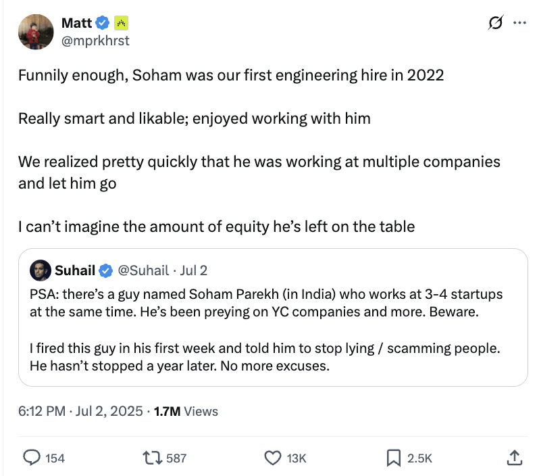
Task: Open Matt's profile picture
Action: 36,31
